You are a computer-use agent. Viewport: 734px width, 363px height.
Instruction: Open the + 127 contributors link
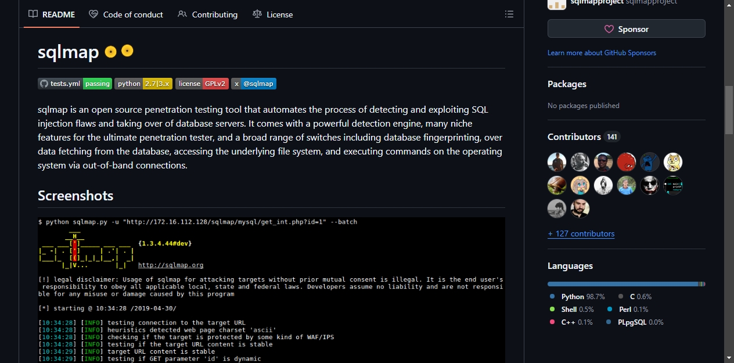tap(581, 233)
